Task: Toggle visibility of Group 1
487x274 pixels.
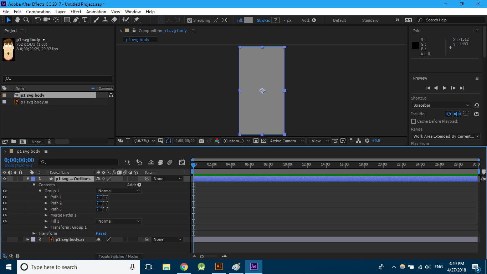Action: click(5, 191)
